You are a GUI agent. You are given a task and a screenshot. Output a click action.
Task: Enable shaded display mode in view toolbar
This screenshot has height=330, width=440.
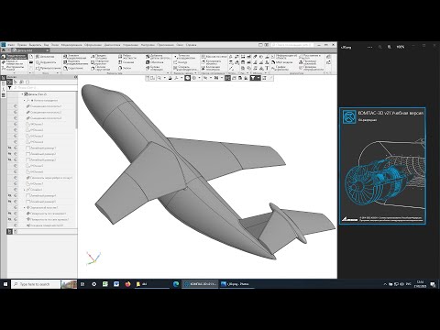(188, 78)
